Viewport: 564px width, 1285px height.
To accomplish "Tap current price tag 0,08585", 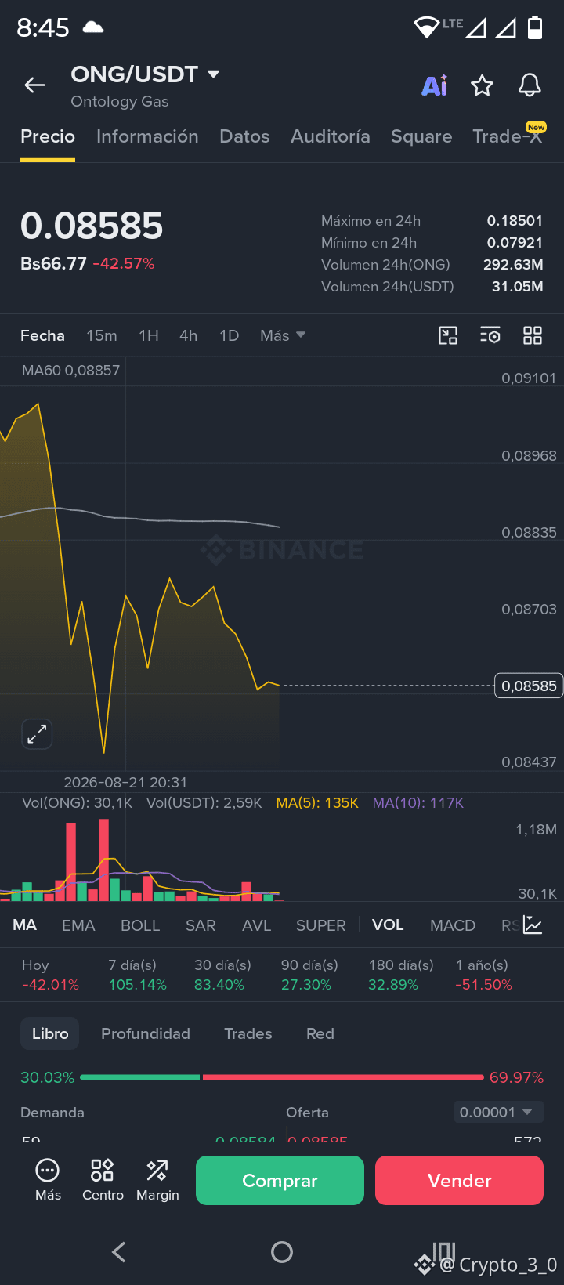I will [529, 686].
